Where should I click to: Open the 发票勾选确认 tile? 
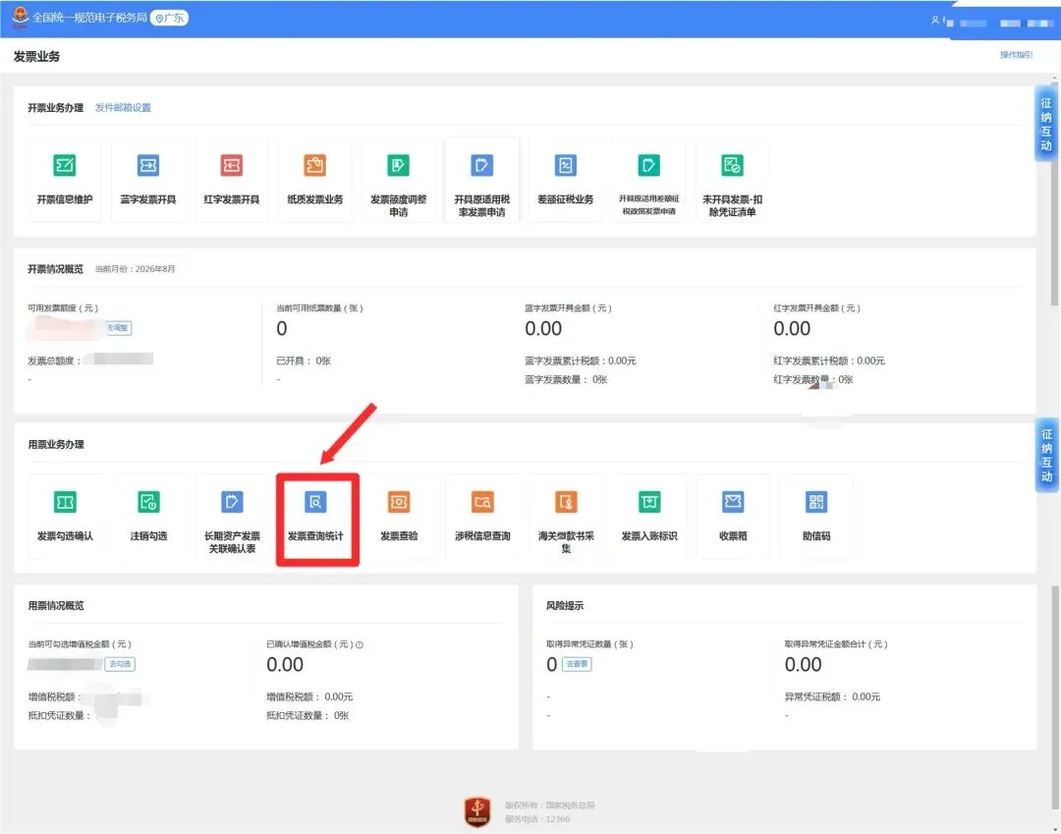pos(65,516)
